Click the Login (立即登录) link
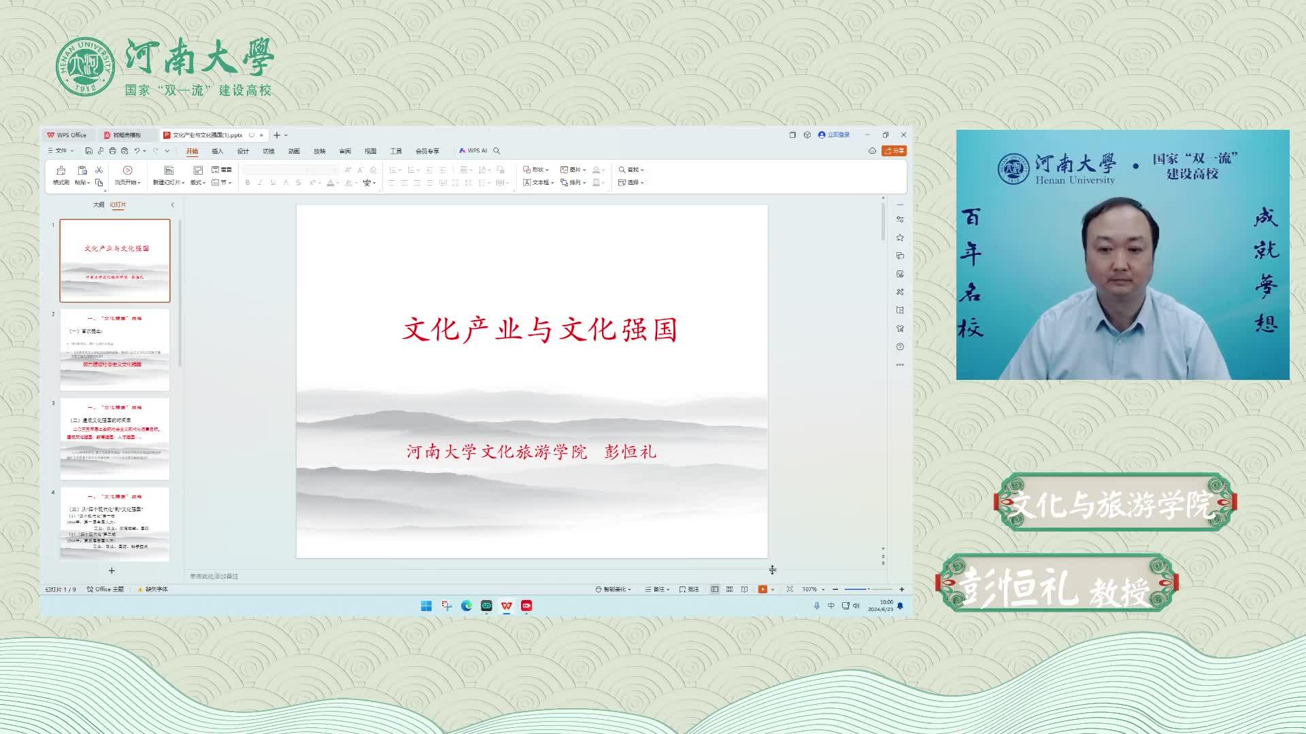1306x734 pixels. pos(835,135)
